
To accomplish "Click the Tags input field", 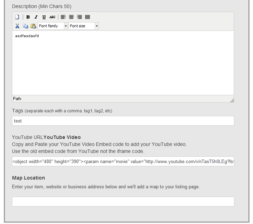I will [123, 121].
